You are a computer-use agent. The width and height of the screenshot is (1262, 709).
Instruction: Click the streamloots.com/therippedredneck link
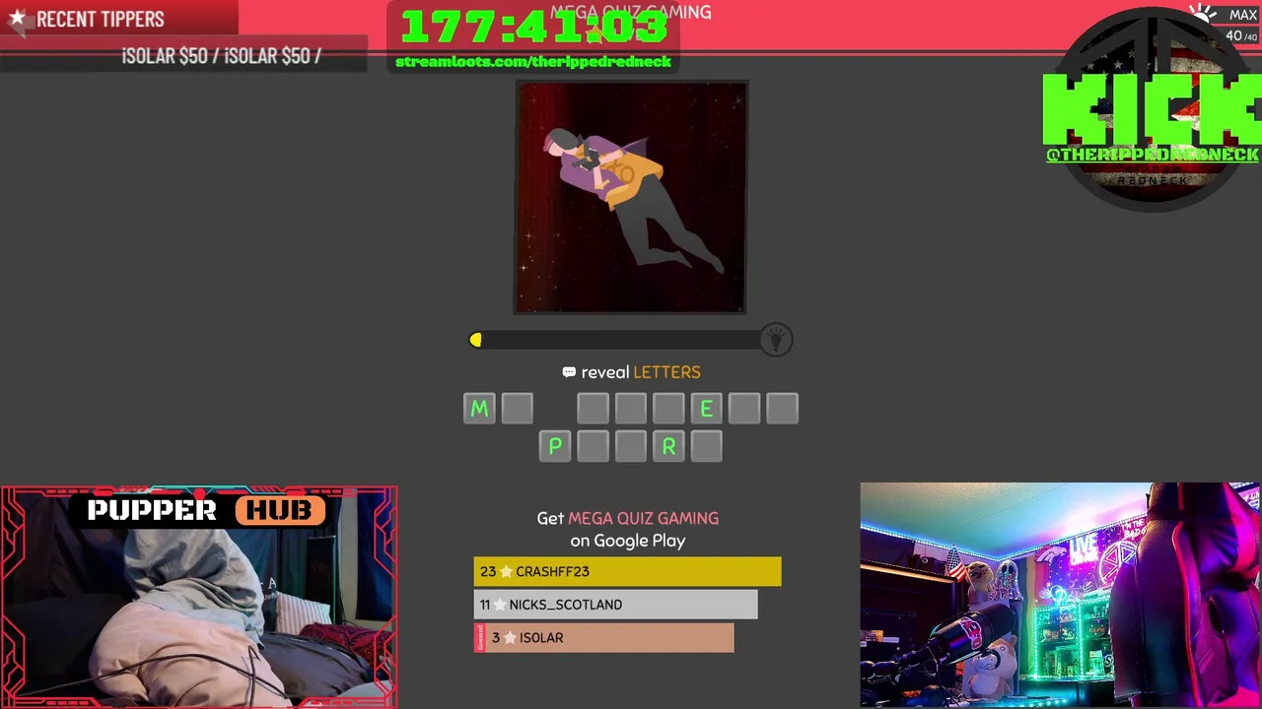(533, 61)
